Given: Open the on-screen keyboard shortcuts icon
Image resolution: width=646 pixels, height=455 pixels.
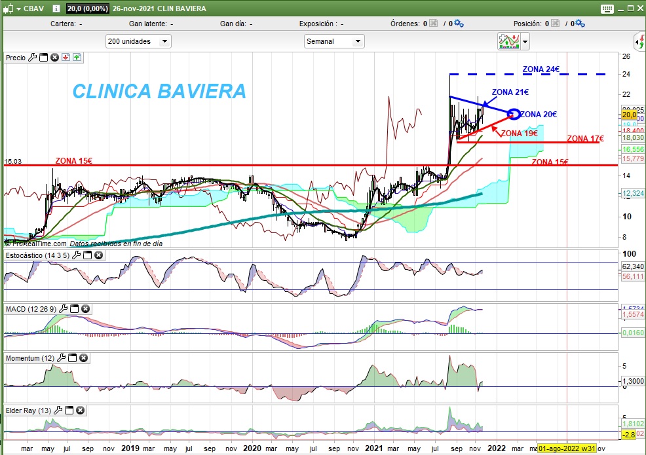Looking at the screenshot, I should click(x=607, y=9).
